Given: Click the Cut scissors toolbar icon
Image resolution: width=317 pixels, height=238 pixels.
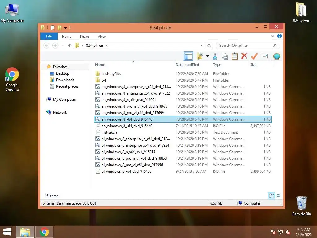Looking at the screenshot, I should (x=215, y=56).
